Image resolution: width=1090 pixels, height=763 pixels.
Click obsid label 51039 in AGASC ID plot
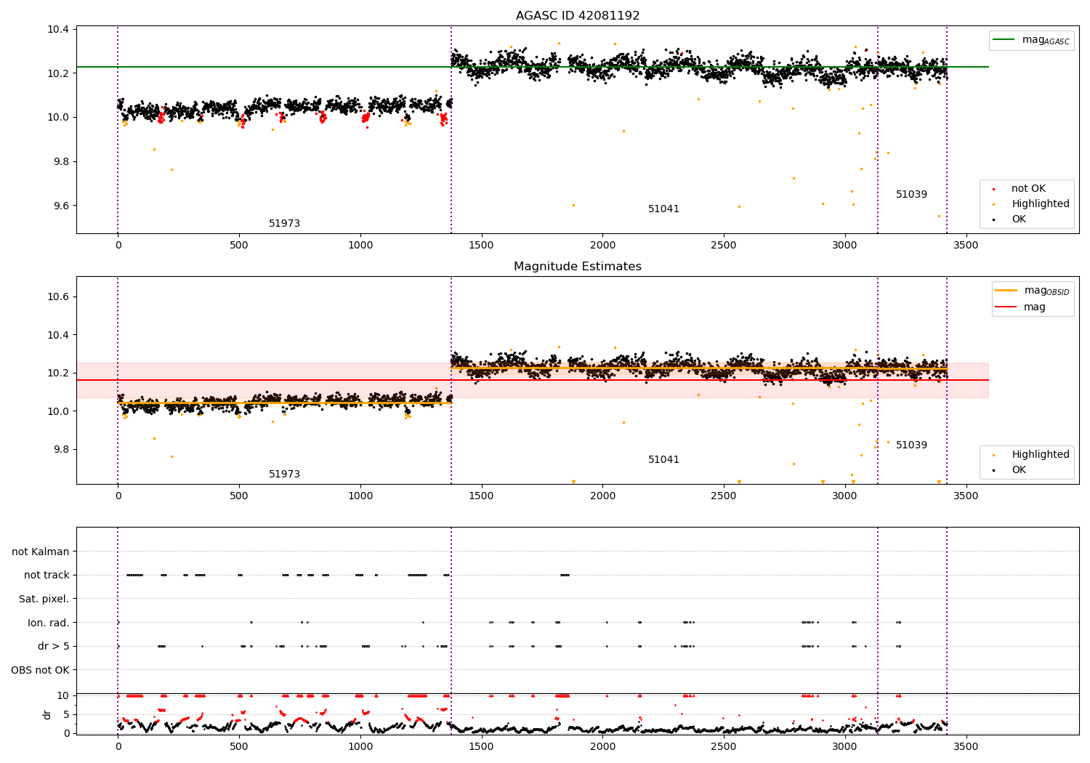911,195
